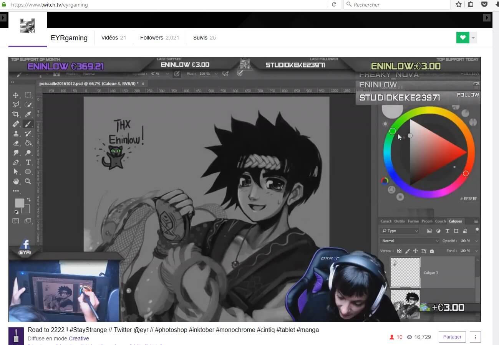499x345 pixels.
Task: Select the Ellipse shape tool
Action: [x=28, y=172]
